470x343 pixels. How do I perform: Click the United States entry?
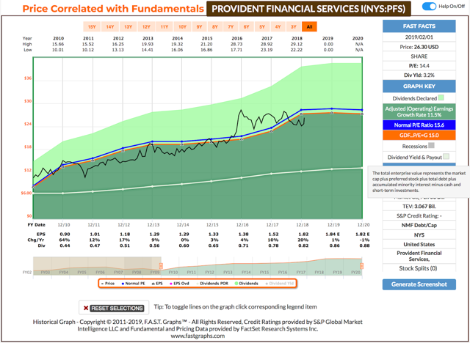(x=419, y=244)
